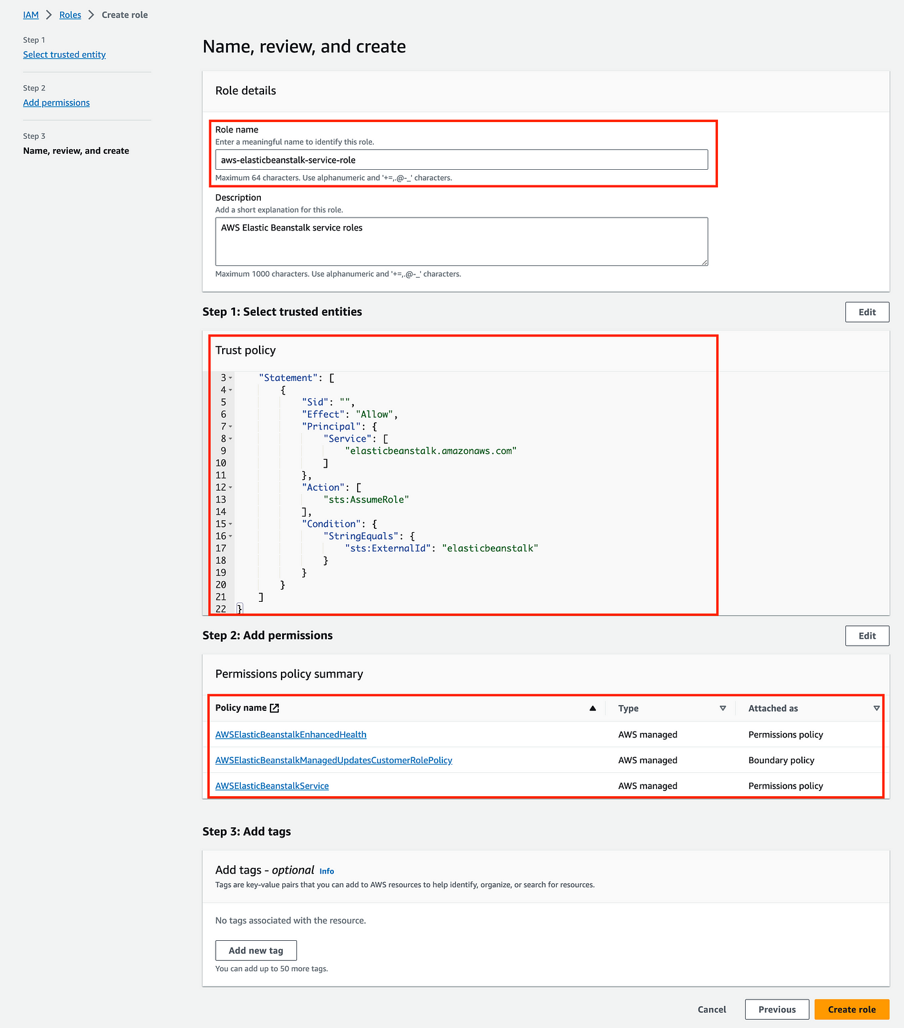Collapse code fold arrow on line 4

tap(231, 390)
